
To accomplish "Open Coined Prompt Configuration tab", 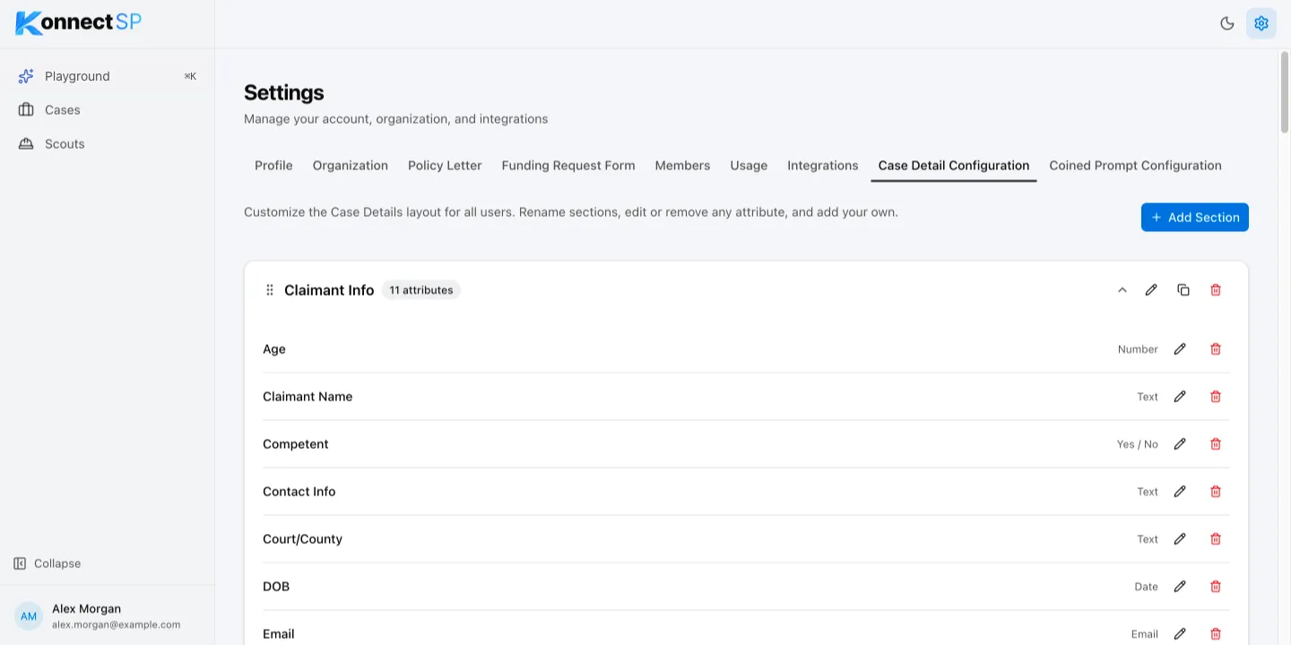I will click(1136, 166).
